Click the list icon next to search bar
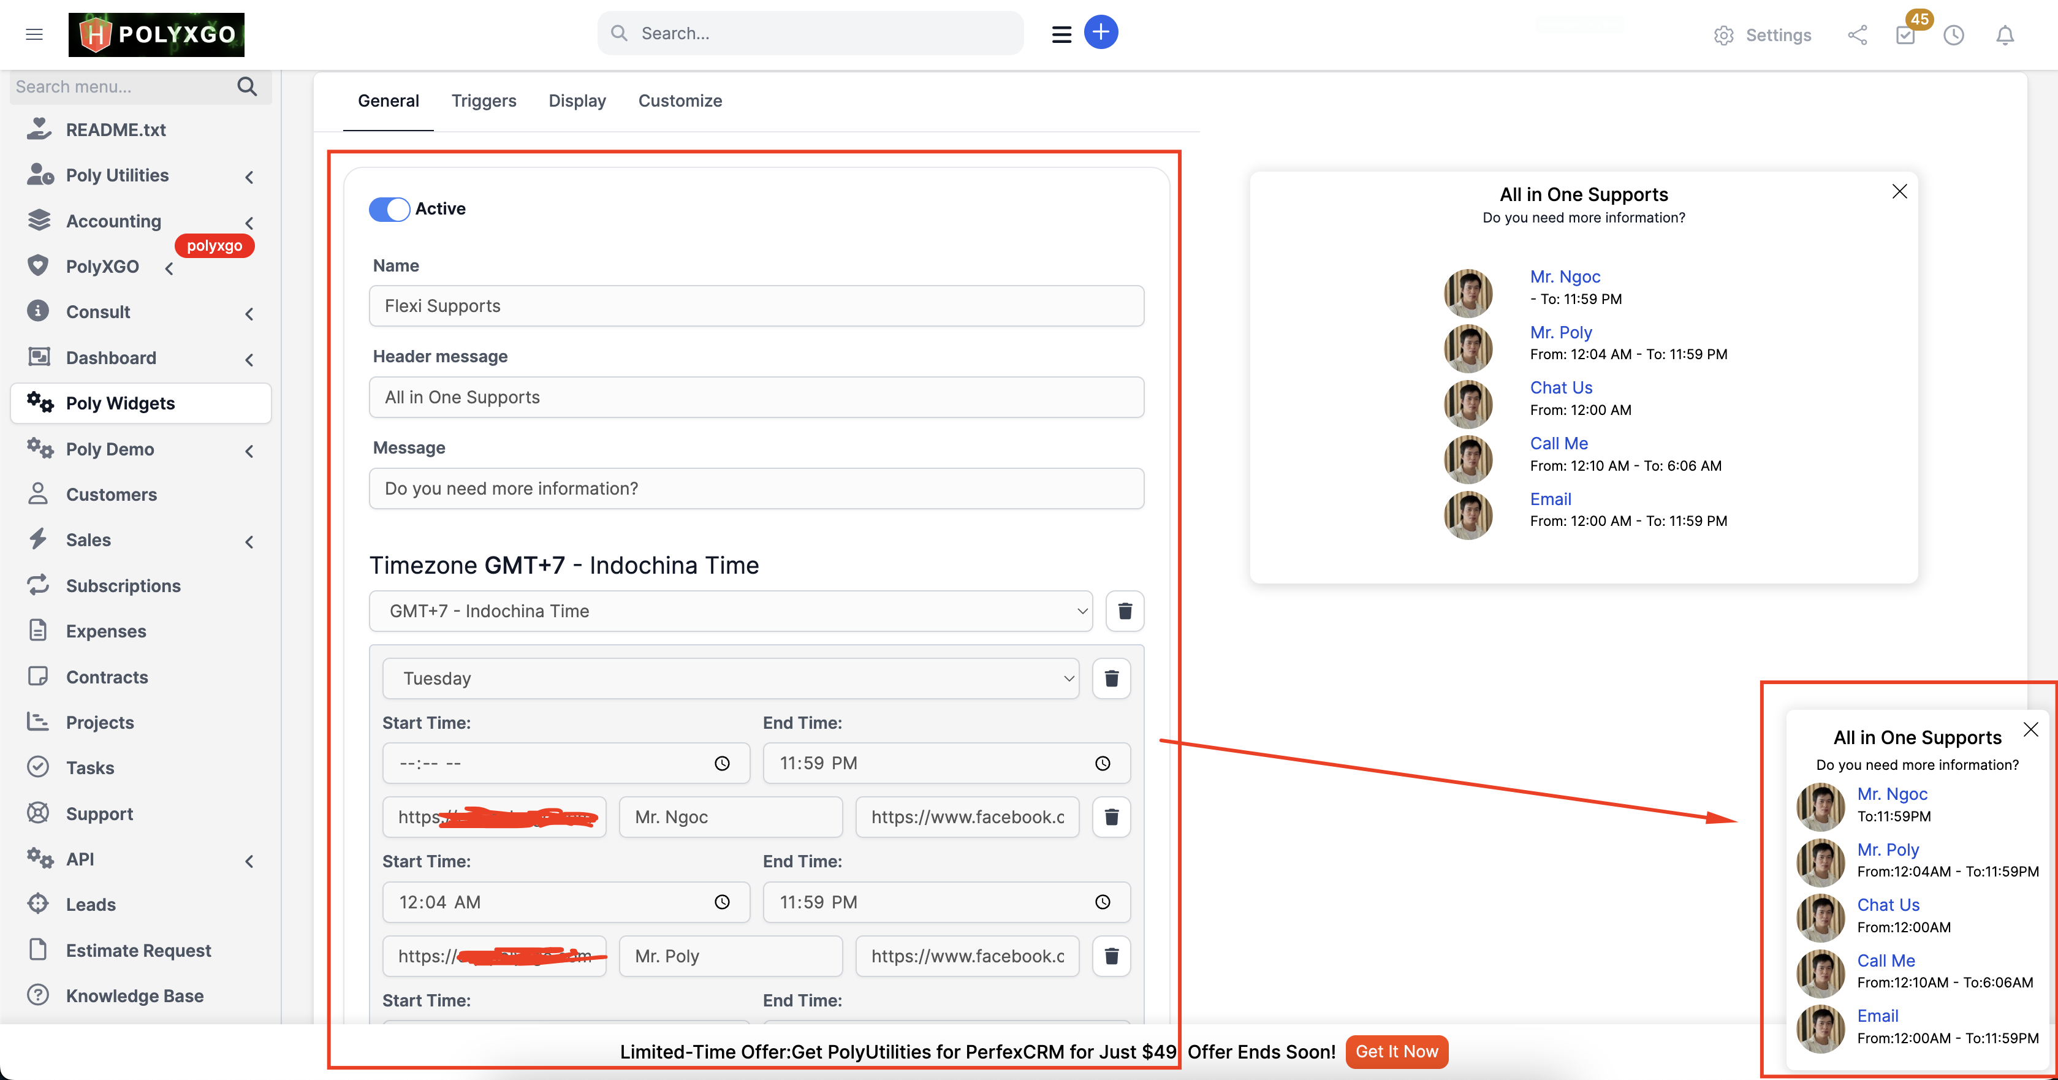Screen dimensions: 2058x1080 click(1061, 34)
